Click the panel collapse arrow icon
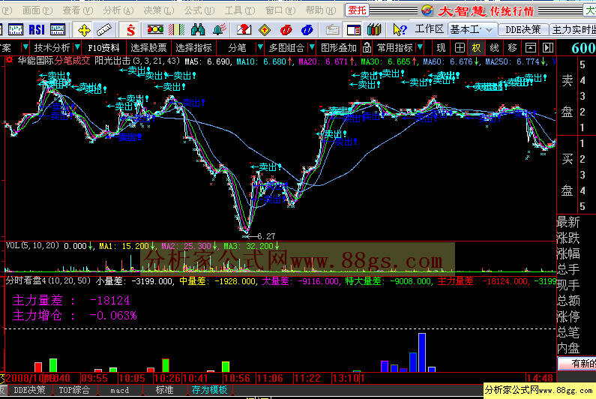This screenshot has width=596, height=399. [x=548, y=47]
